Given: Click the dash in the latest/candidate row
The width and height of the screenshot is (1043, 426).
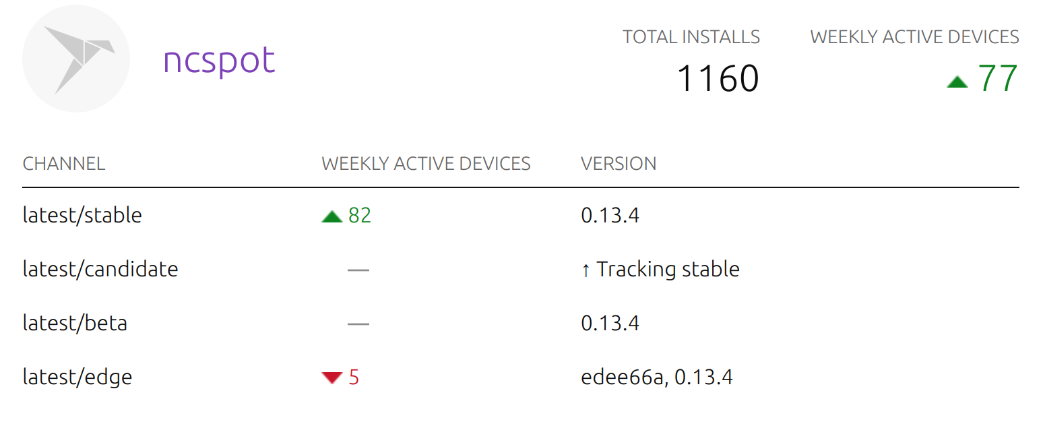Looking at the screenshot, I should (x=358, y=270).
